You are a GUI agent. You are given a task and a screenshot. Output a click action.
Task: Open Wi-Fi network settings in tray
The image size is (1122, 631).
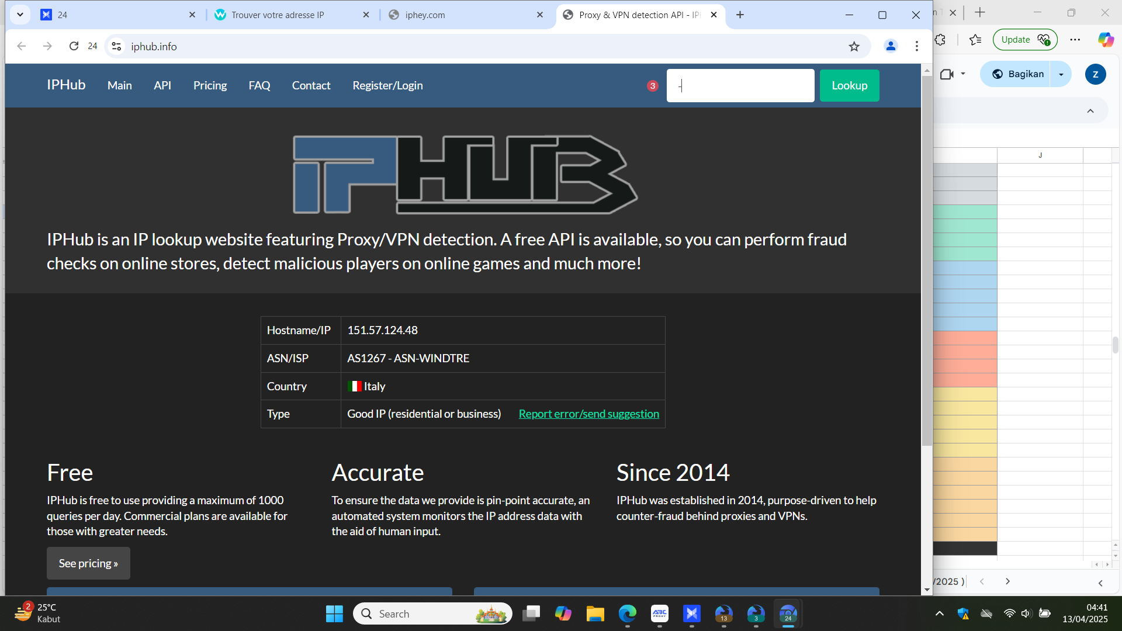pos(1009,613)
